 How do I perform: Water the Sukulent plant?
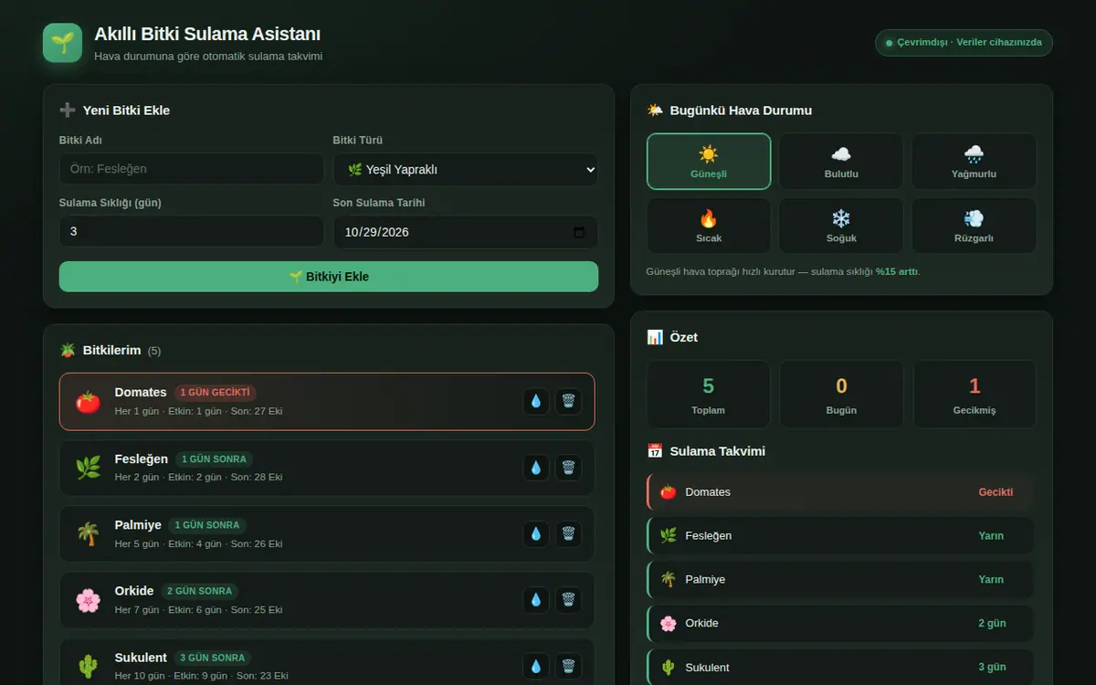(x=536, y=667)
